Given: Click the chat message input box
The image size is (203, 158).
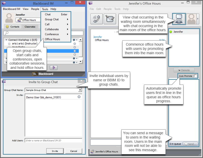Looking at the screenshot, I should click(x=106, y=142).
